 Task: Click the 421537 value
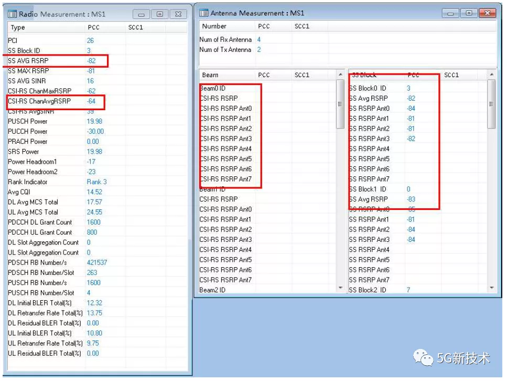point(96,262)
